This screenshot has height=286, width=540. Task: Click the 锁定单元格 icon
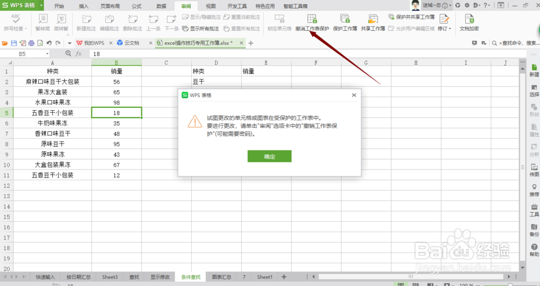point(279,18)
